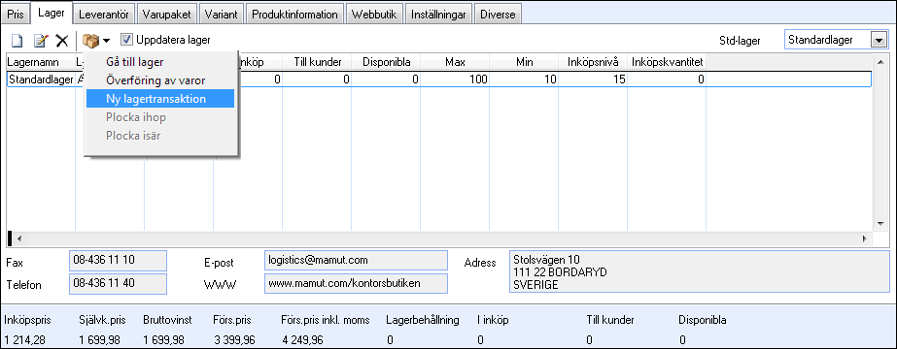Open the arrow beside the box icon
Screen dimensions: 897x349
click(106, 41)
